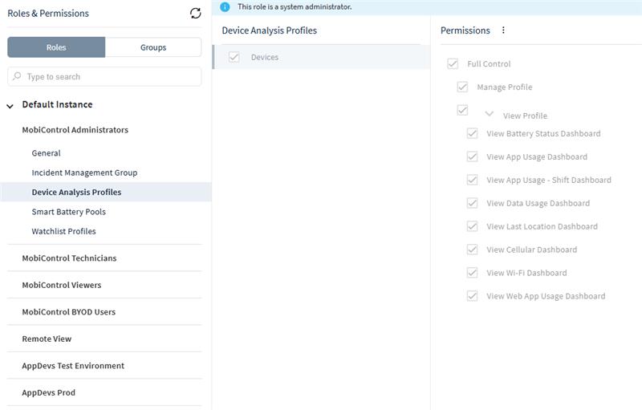Select MobiControl Administrators role
This screenshot has width=642, height=410.
(x=75, y=130)
